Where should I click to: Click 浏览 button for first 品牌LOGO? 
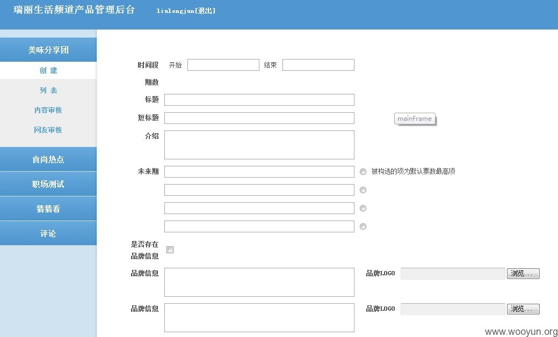pyautogui.click(x=523, y=274)
